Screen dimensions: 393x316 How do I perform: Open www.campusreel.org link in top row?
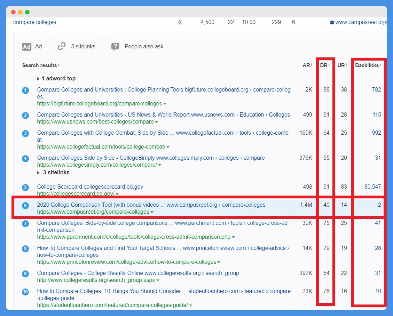pyautogui.click(x=360, y=22)
